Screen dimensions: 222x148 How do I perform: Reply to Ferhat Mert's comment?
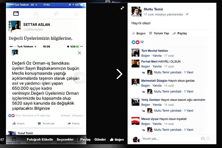pos(157,67)
